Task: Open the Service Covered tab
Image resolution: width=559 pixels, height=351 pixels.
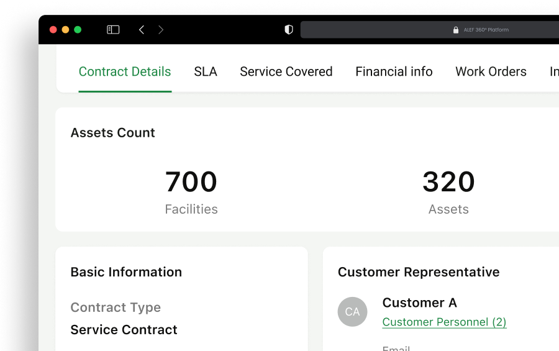Action: pyautogui.click(x=286, y=71)
